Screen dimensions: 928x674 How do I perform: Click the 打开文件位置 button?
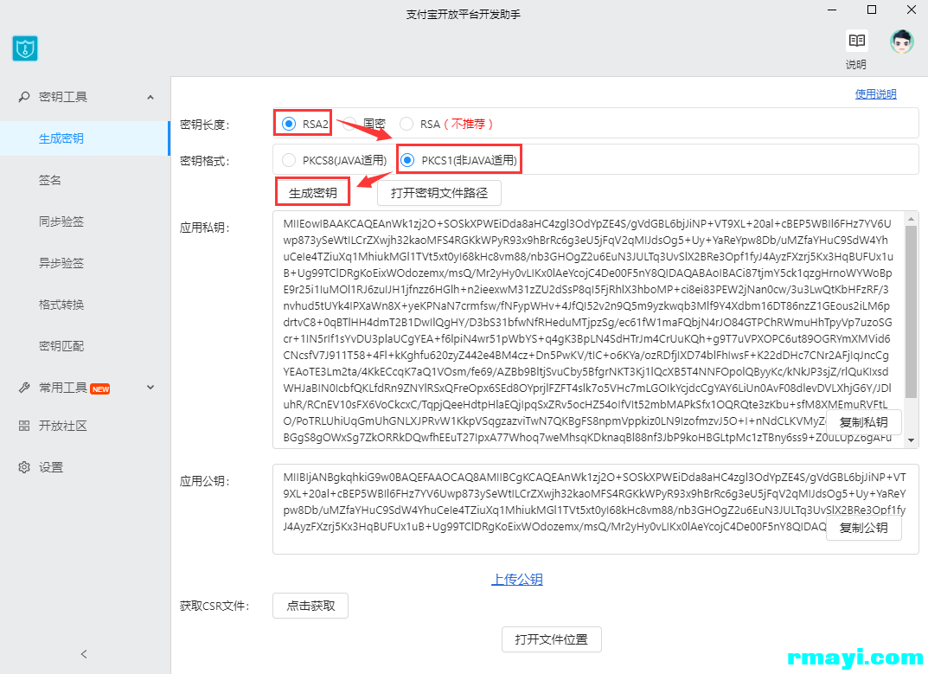tap(552, 639)
